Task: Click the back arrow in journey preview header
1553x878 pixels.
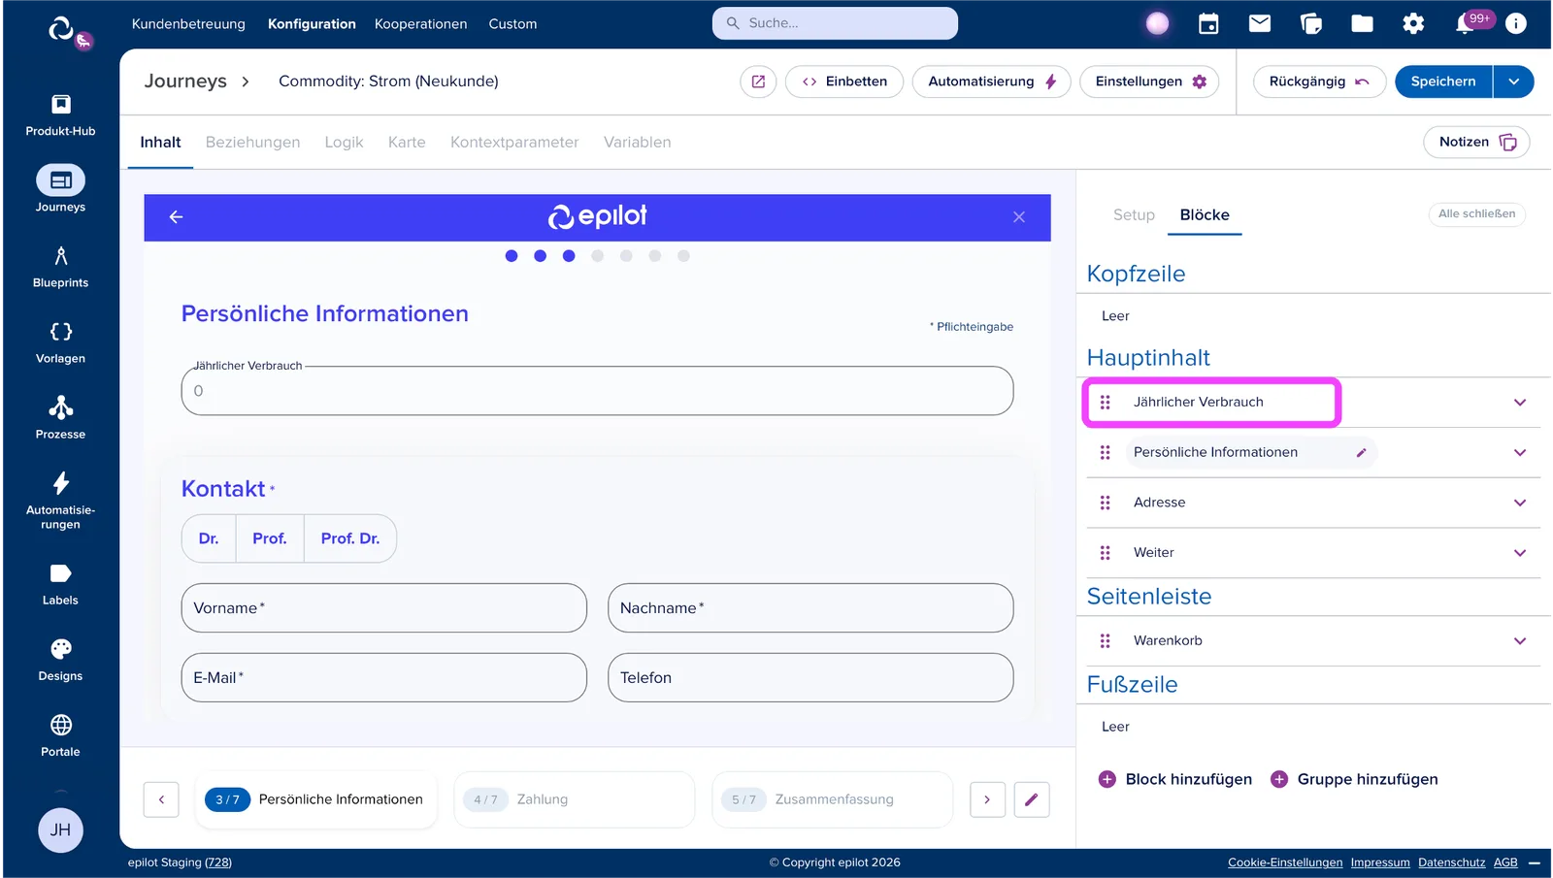Action: (176, 217)
